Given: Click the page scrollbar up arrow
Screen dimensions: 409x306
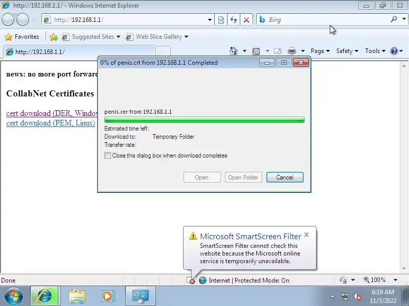Looking at the screenshot, I should coord(404,65).
